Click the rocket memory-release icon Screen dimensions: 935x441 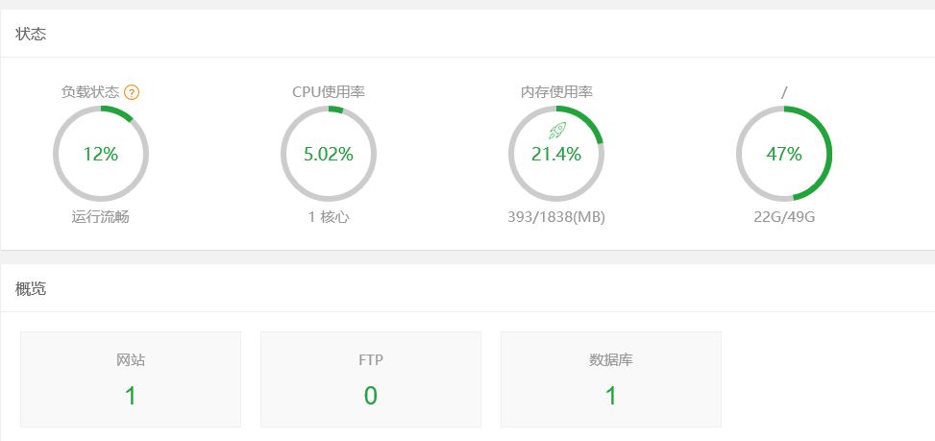click(557, 130)
